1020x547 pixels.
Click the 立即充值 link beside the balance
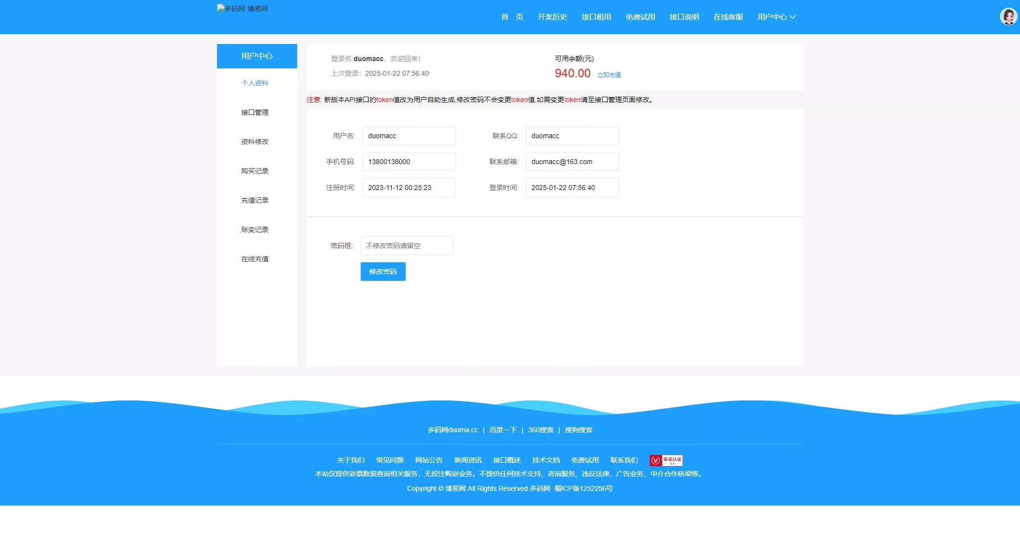click(608, 75)
